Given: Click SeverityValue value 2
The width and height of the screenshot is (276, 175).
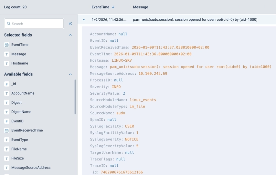Looking at the screenshot, I should (x=124, y=93).
